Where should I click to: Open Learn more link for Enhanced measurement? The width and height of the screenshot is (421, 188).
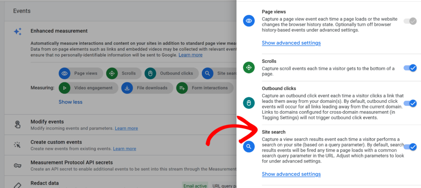point(190,55)
